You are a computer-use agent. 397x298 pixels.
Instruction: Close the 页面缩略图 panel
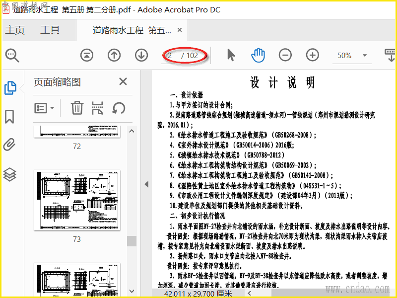pyautogui.click(x=123, y=81)
